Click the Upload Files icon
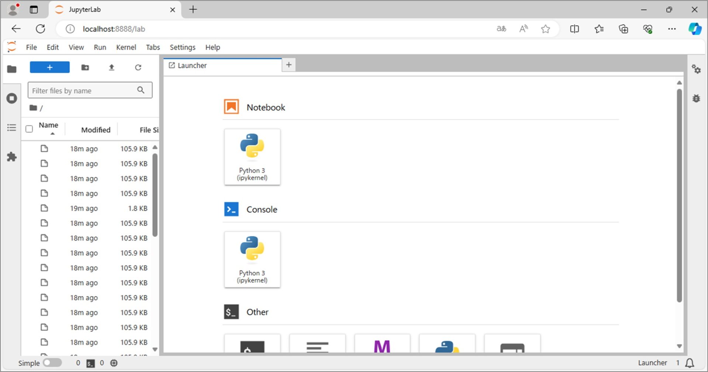The width and height of the screenshot is (708, 372). 111,67
